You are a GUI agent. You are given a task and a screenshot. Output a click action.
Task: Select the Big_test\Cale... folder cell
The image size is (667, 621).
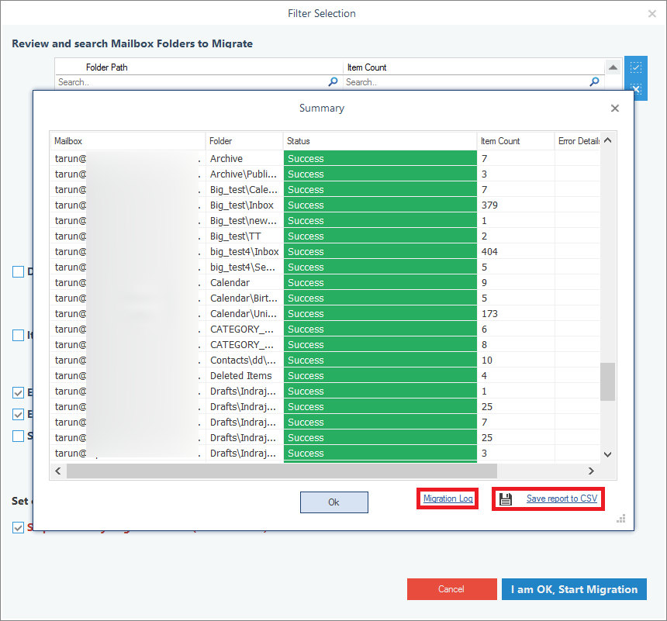244,190
